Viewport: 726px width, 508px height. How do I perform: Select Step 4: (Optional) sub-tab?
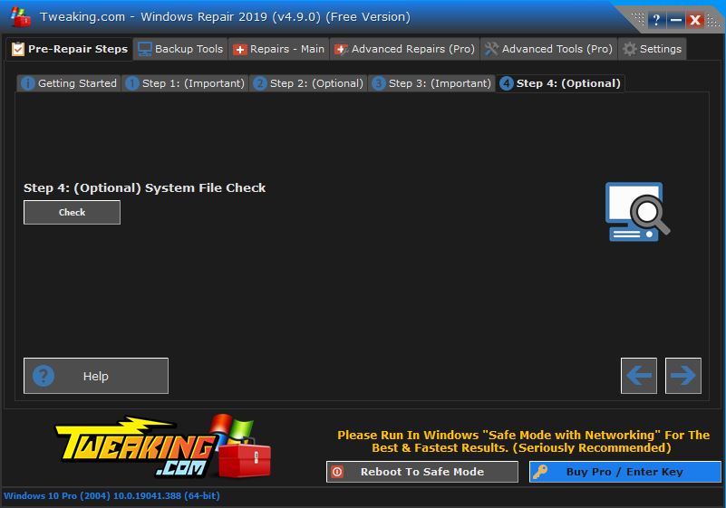[x=560, y=83]
